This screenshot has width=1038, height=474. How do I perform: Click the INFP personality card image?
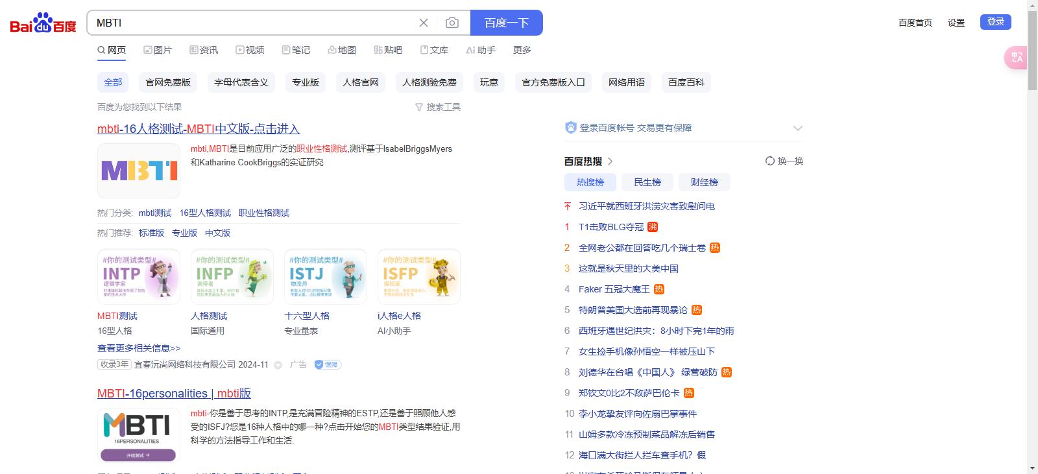point(232,277)
